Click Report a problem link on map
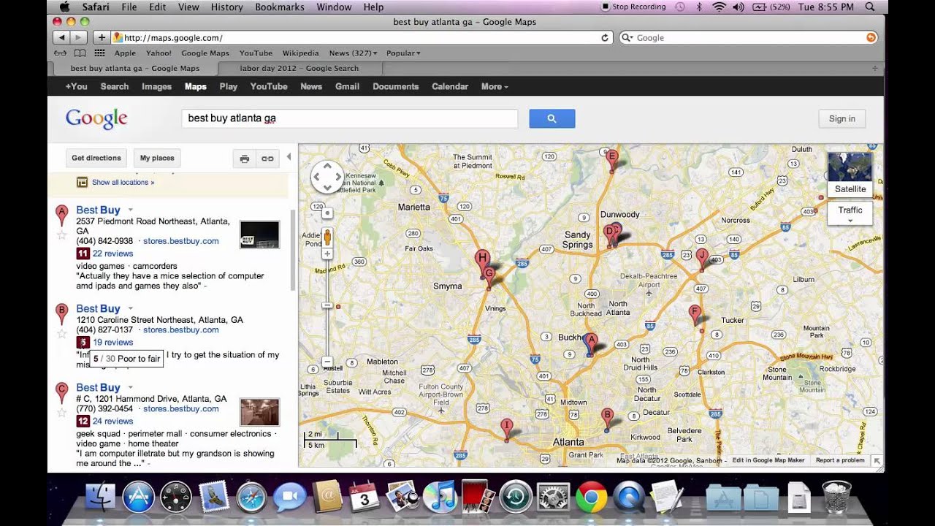Image resolution: width=935 pixels, height=526 pixels. point(840,460)
